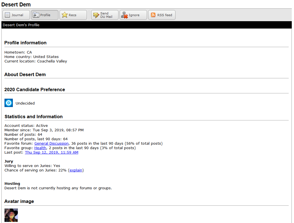The height and width of the screenshot is (223, 294).
Task: Open the Journal tab icon
Action: coord(7,15)
